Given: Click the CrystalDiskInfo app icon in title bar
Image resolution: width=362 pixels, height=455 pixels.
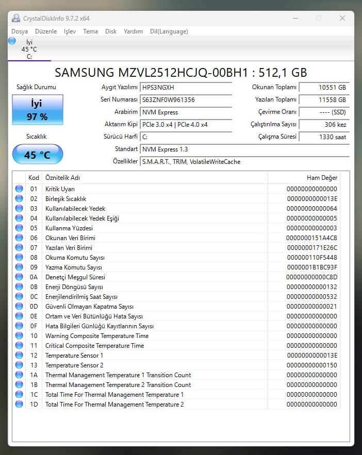Looking at the screenshot, I should pyautogui.click(x=15, y=18).
